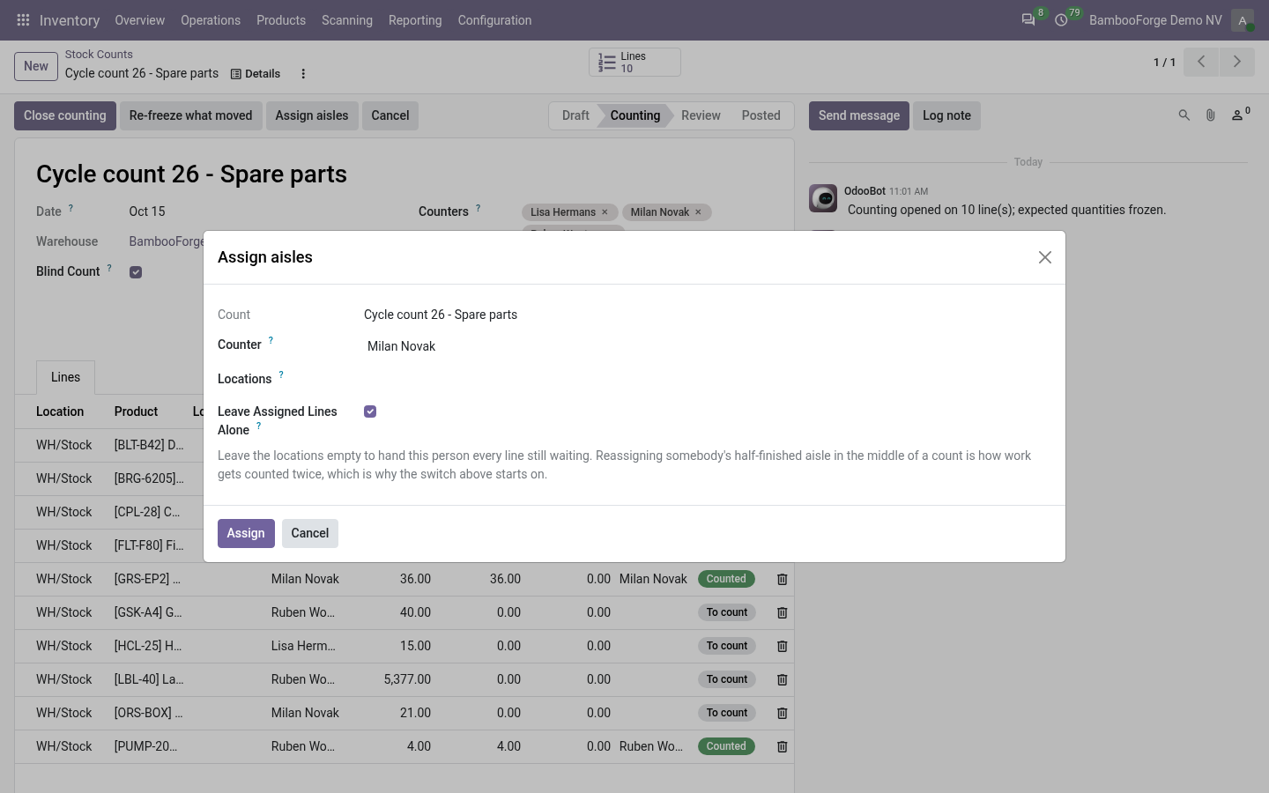
Task: Open the record actions kebab menu
Action: 303,74
